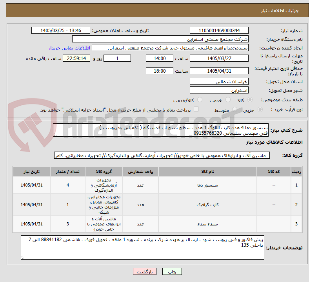Image resolution: width=309 pixels, height=282 pixels.
Task: Click the تعداد / مقدار column header
Action: [67, 172]
